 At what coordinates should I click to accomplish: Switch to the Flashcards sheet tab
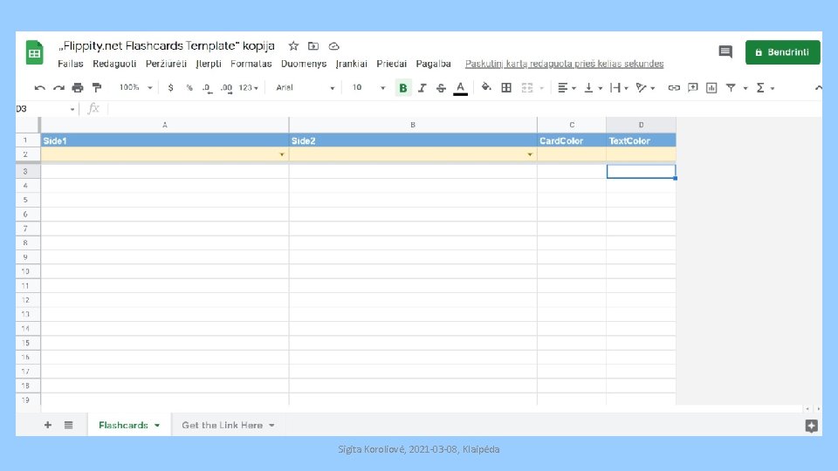pyautogui.click(x=129, y=425)
